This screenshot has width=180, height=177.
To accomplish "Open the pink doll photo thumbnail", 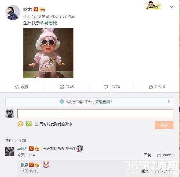I will pos(48,53).
